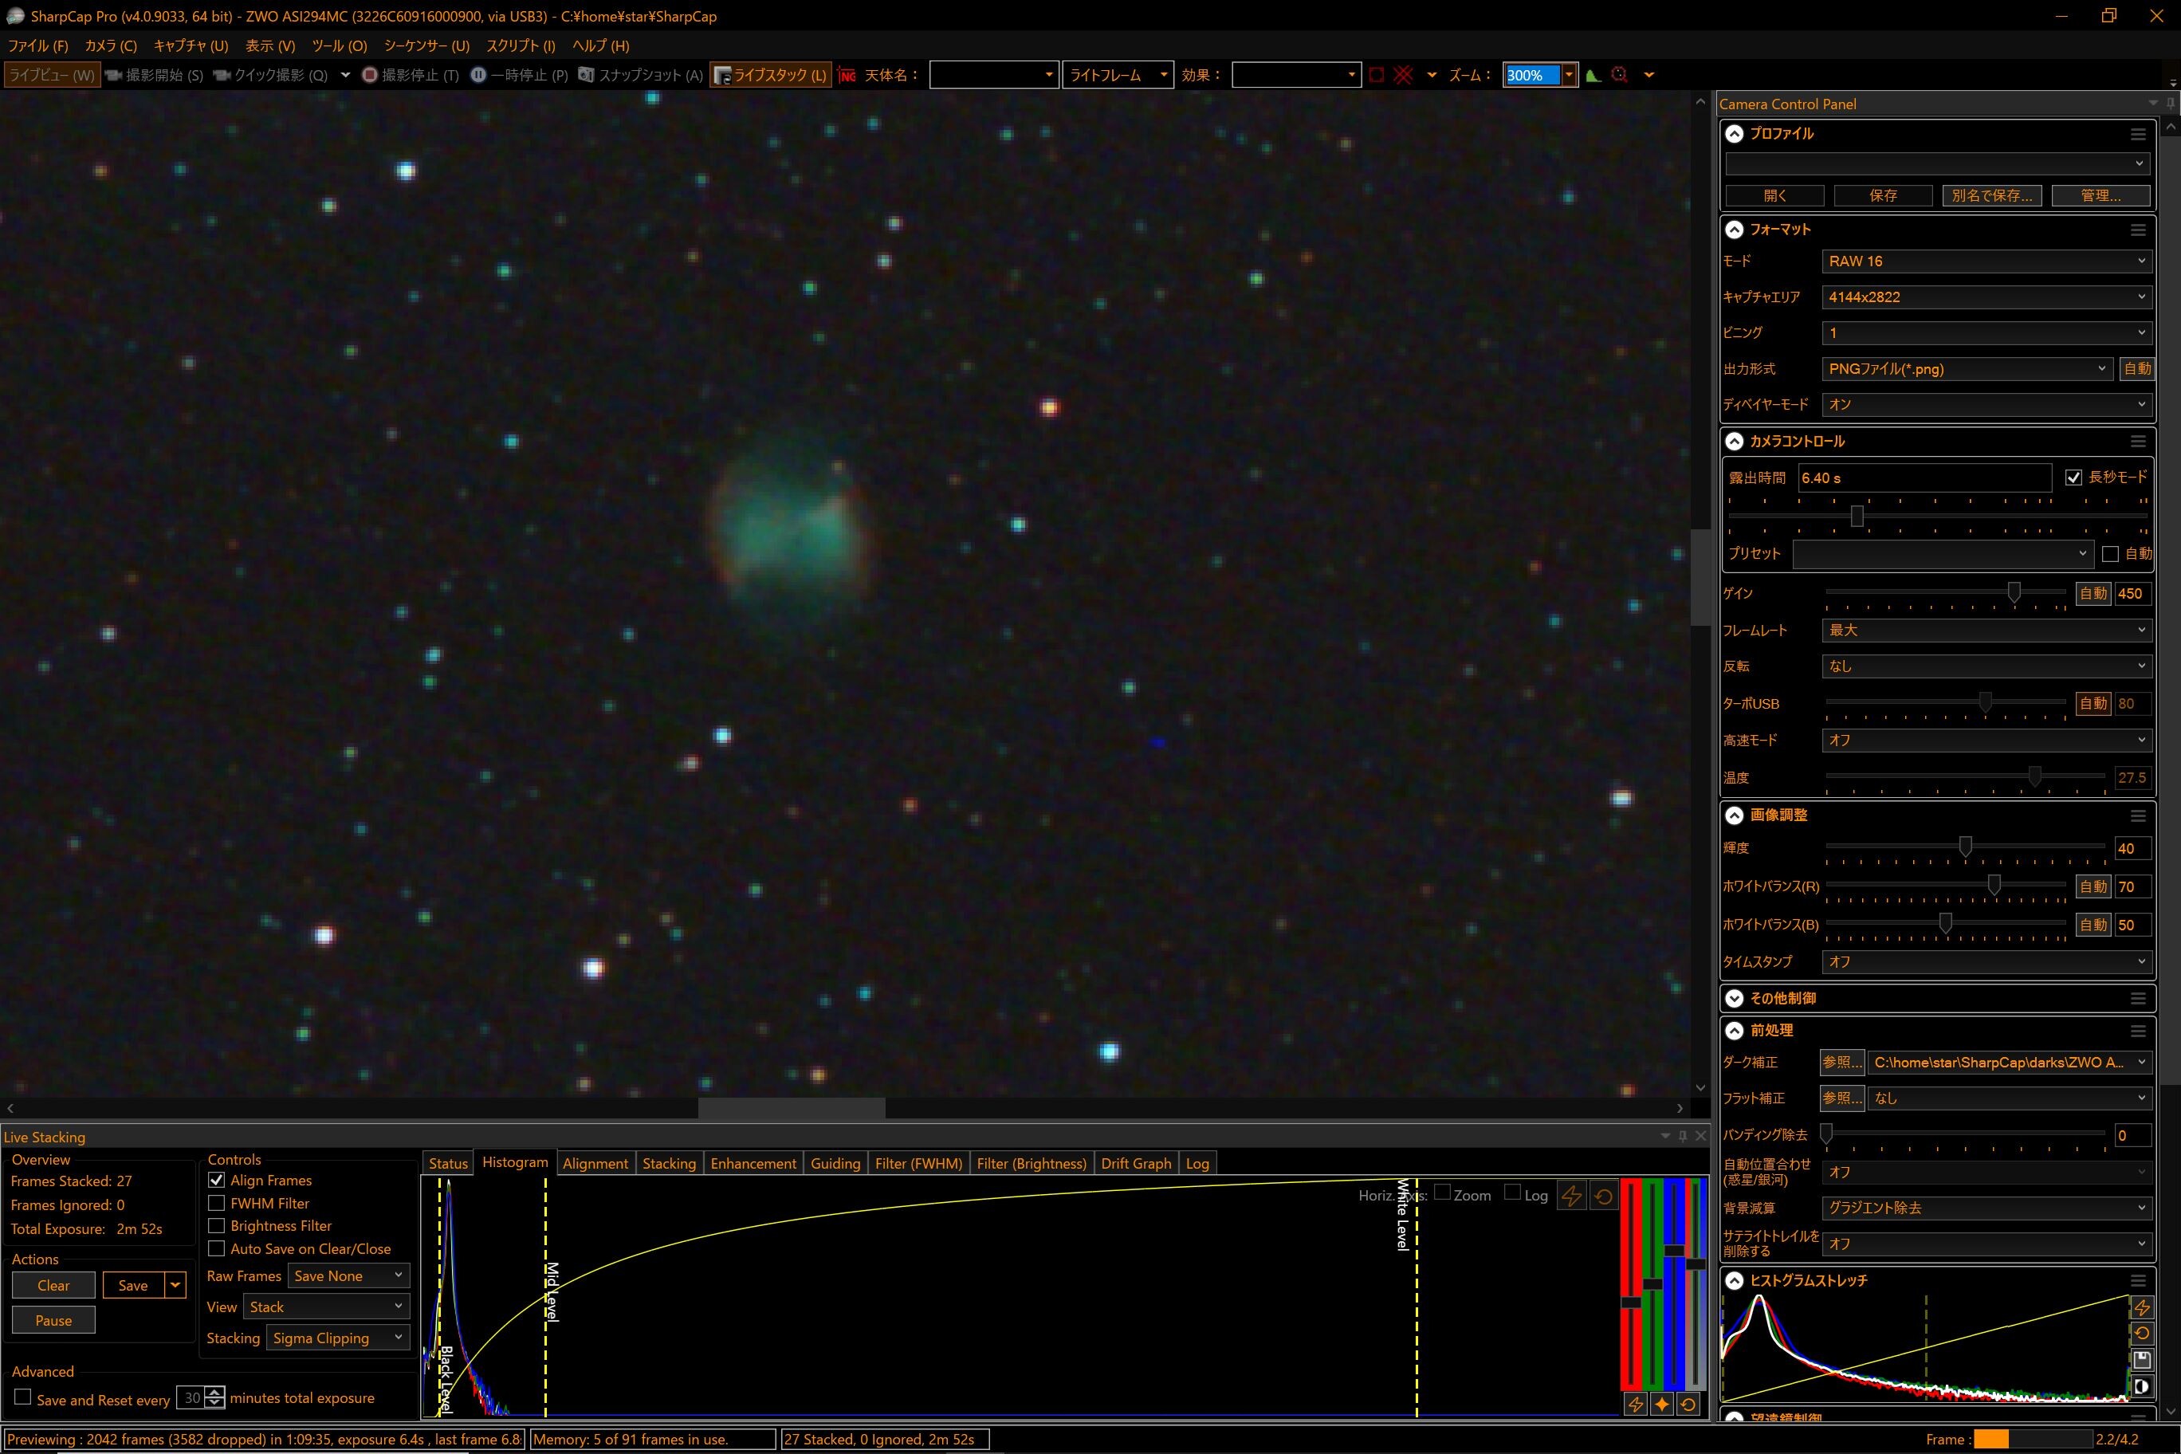Screen dimensions: 2181x1454
Task: Click the 露出時間 input field
Action: click(x=1924, y=477)
